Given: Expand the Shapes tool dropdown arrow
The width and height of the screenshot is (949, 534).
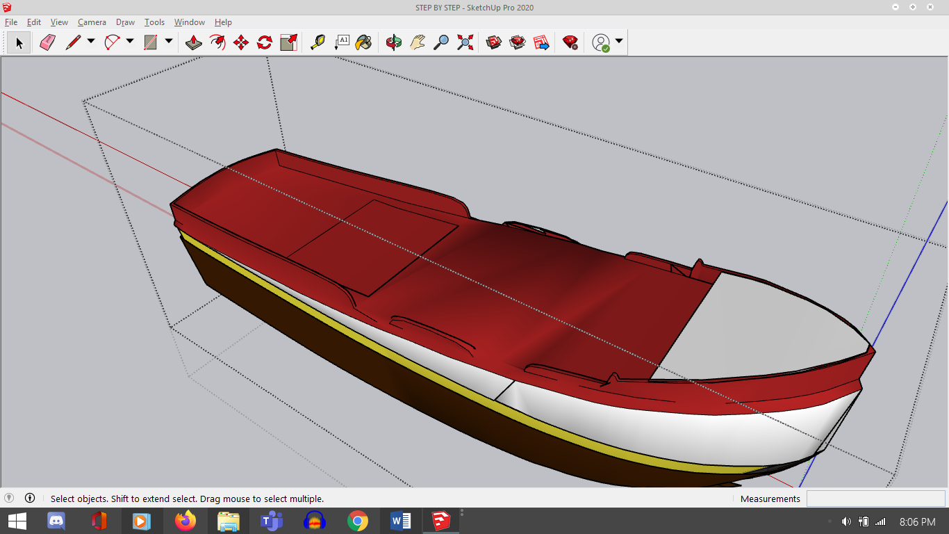Looking at the screenshot, I should (169, 42).
